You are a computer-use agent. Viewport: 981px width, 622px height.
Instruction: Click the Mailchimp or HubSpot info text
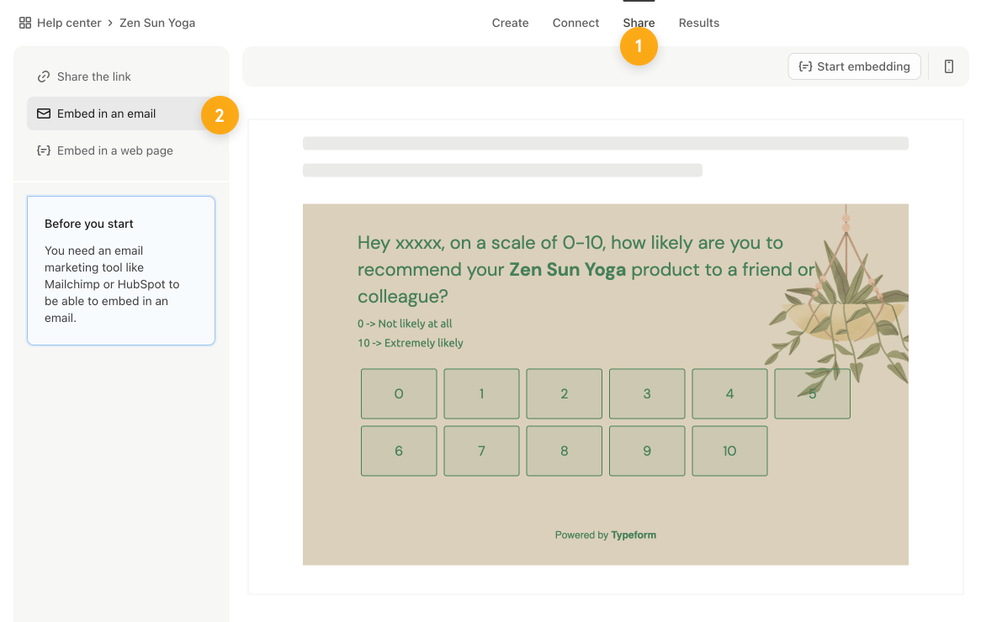click(x=112, y=284)
